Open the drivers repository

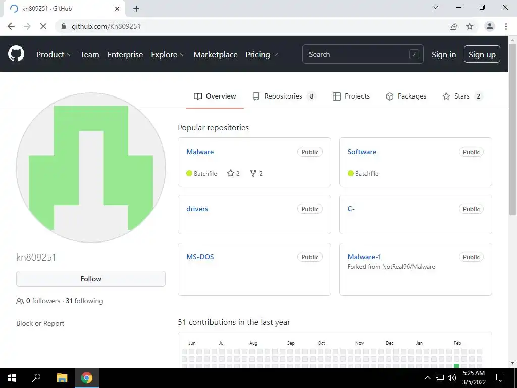coord(197,209)
